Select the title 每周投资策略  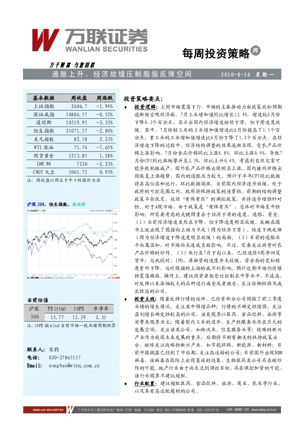(x=216, y=53)
